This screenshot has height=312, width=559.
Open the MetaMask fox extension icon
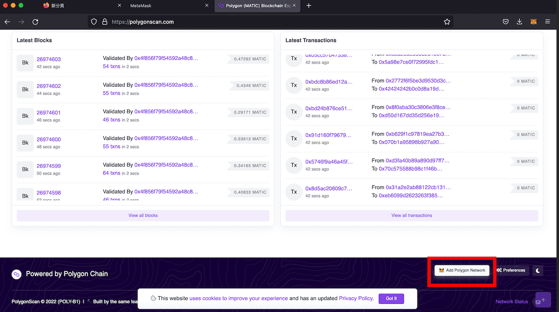pyautogui.click(x=533, y=22)
